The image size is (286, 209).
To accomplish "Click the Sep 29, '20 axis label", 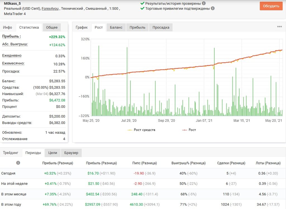I will tap(166, 120).
